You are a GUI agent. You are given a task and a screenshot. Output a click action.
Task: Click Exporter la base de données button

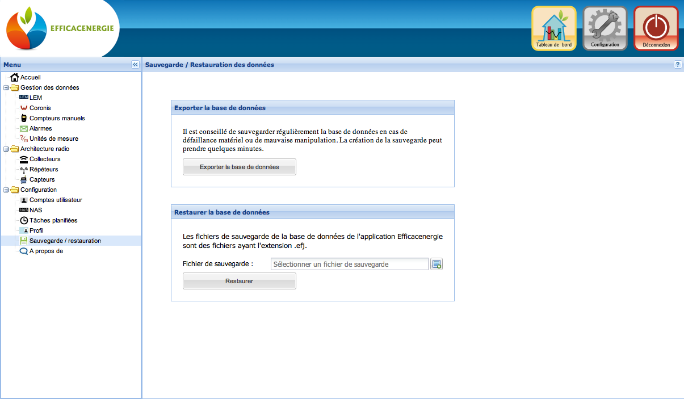pyautogui.click(x=240, y=167)
